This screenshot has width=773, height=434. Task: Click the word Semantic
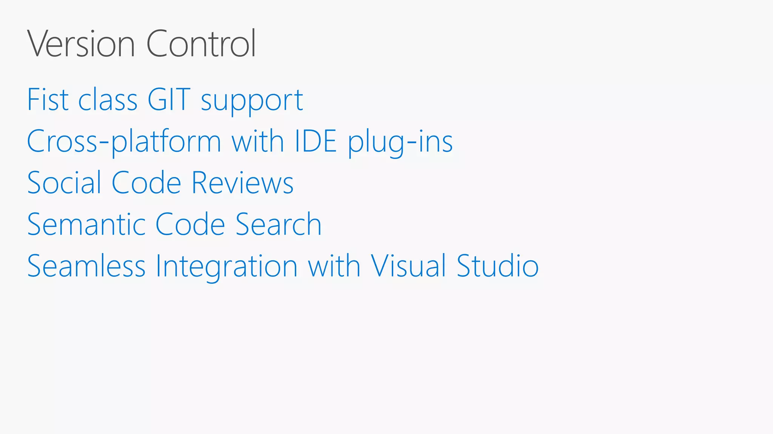(x=86, y=225)
